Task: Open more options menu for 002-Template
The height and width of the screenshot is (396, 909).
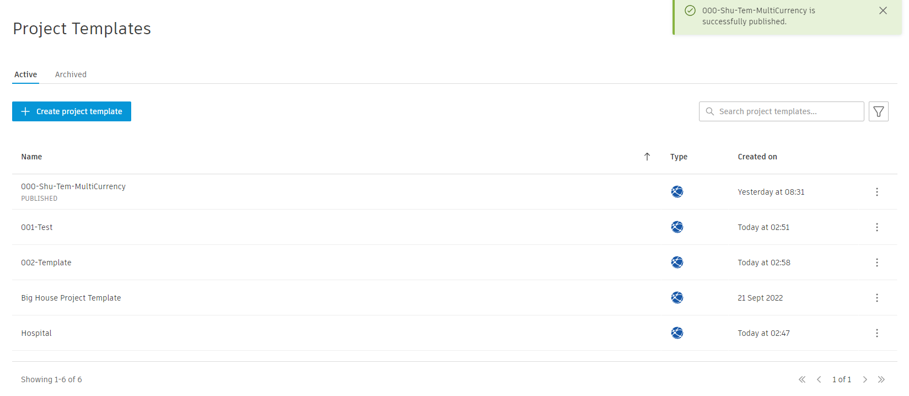Action: [x=876, y=263]
